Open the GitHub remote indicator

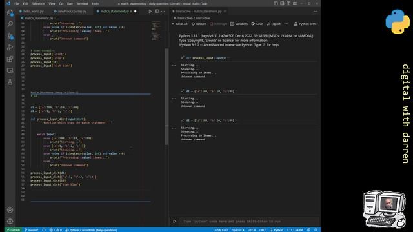pos(13,230)
